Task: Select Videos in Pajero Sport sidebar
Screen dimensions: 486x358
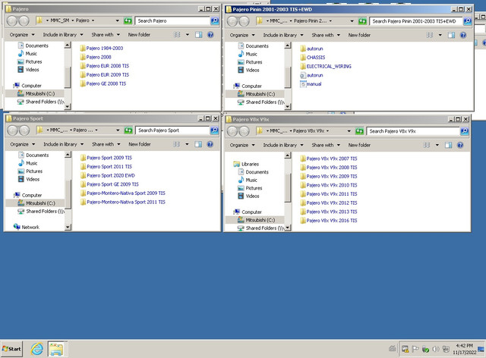Action: (x=29, y=179)
